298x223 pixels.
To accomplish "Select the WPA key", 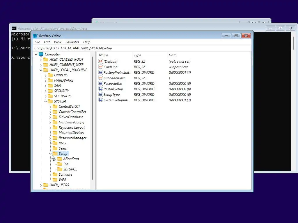I will [x=63, y=180].
